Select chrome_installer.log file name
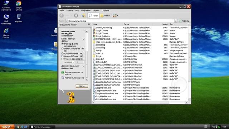Viewport: 229px width, 129px height. click(104, 28)
